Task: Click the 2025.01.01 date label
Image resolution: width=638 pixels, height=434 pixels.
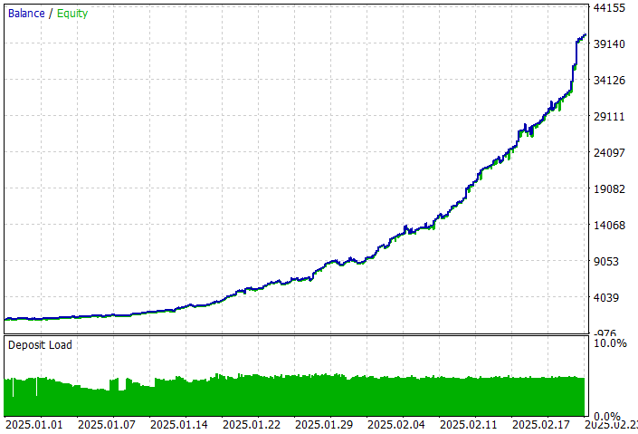Action: coord(34,424)
